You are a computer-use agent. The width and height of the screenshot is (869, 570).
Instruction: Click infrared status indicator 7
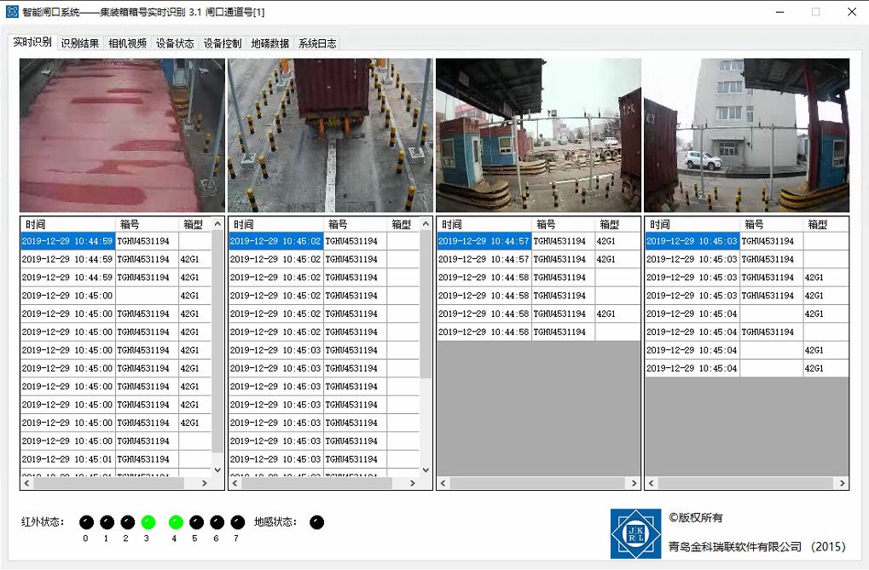pos(237,522)
